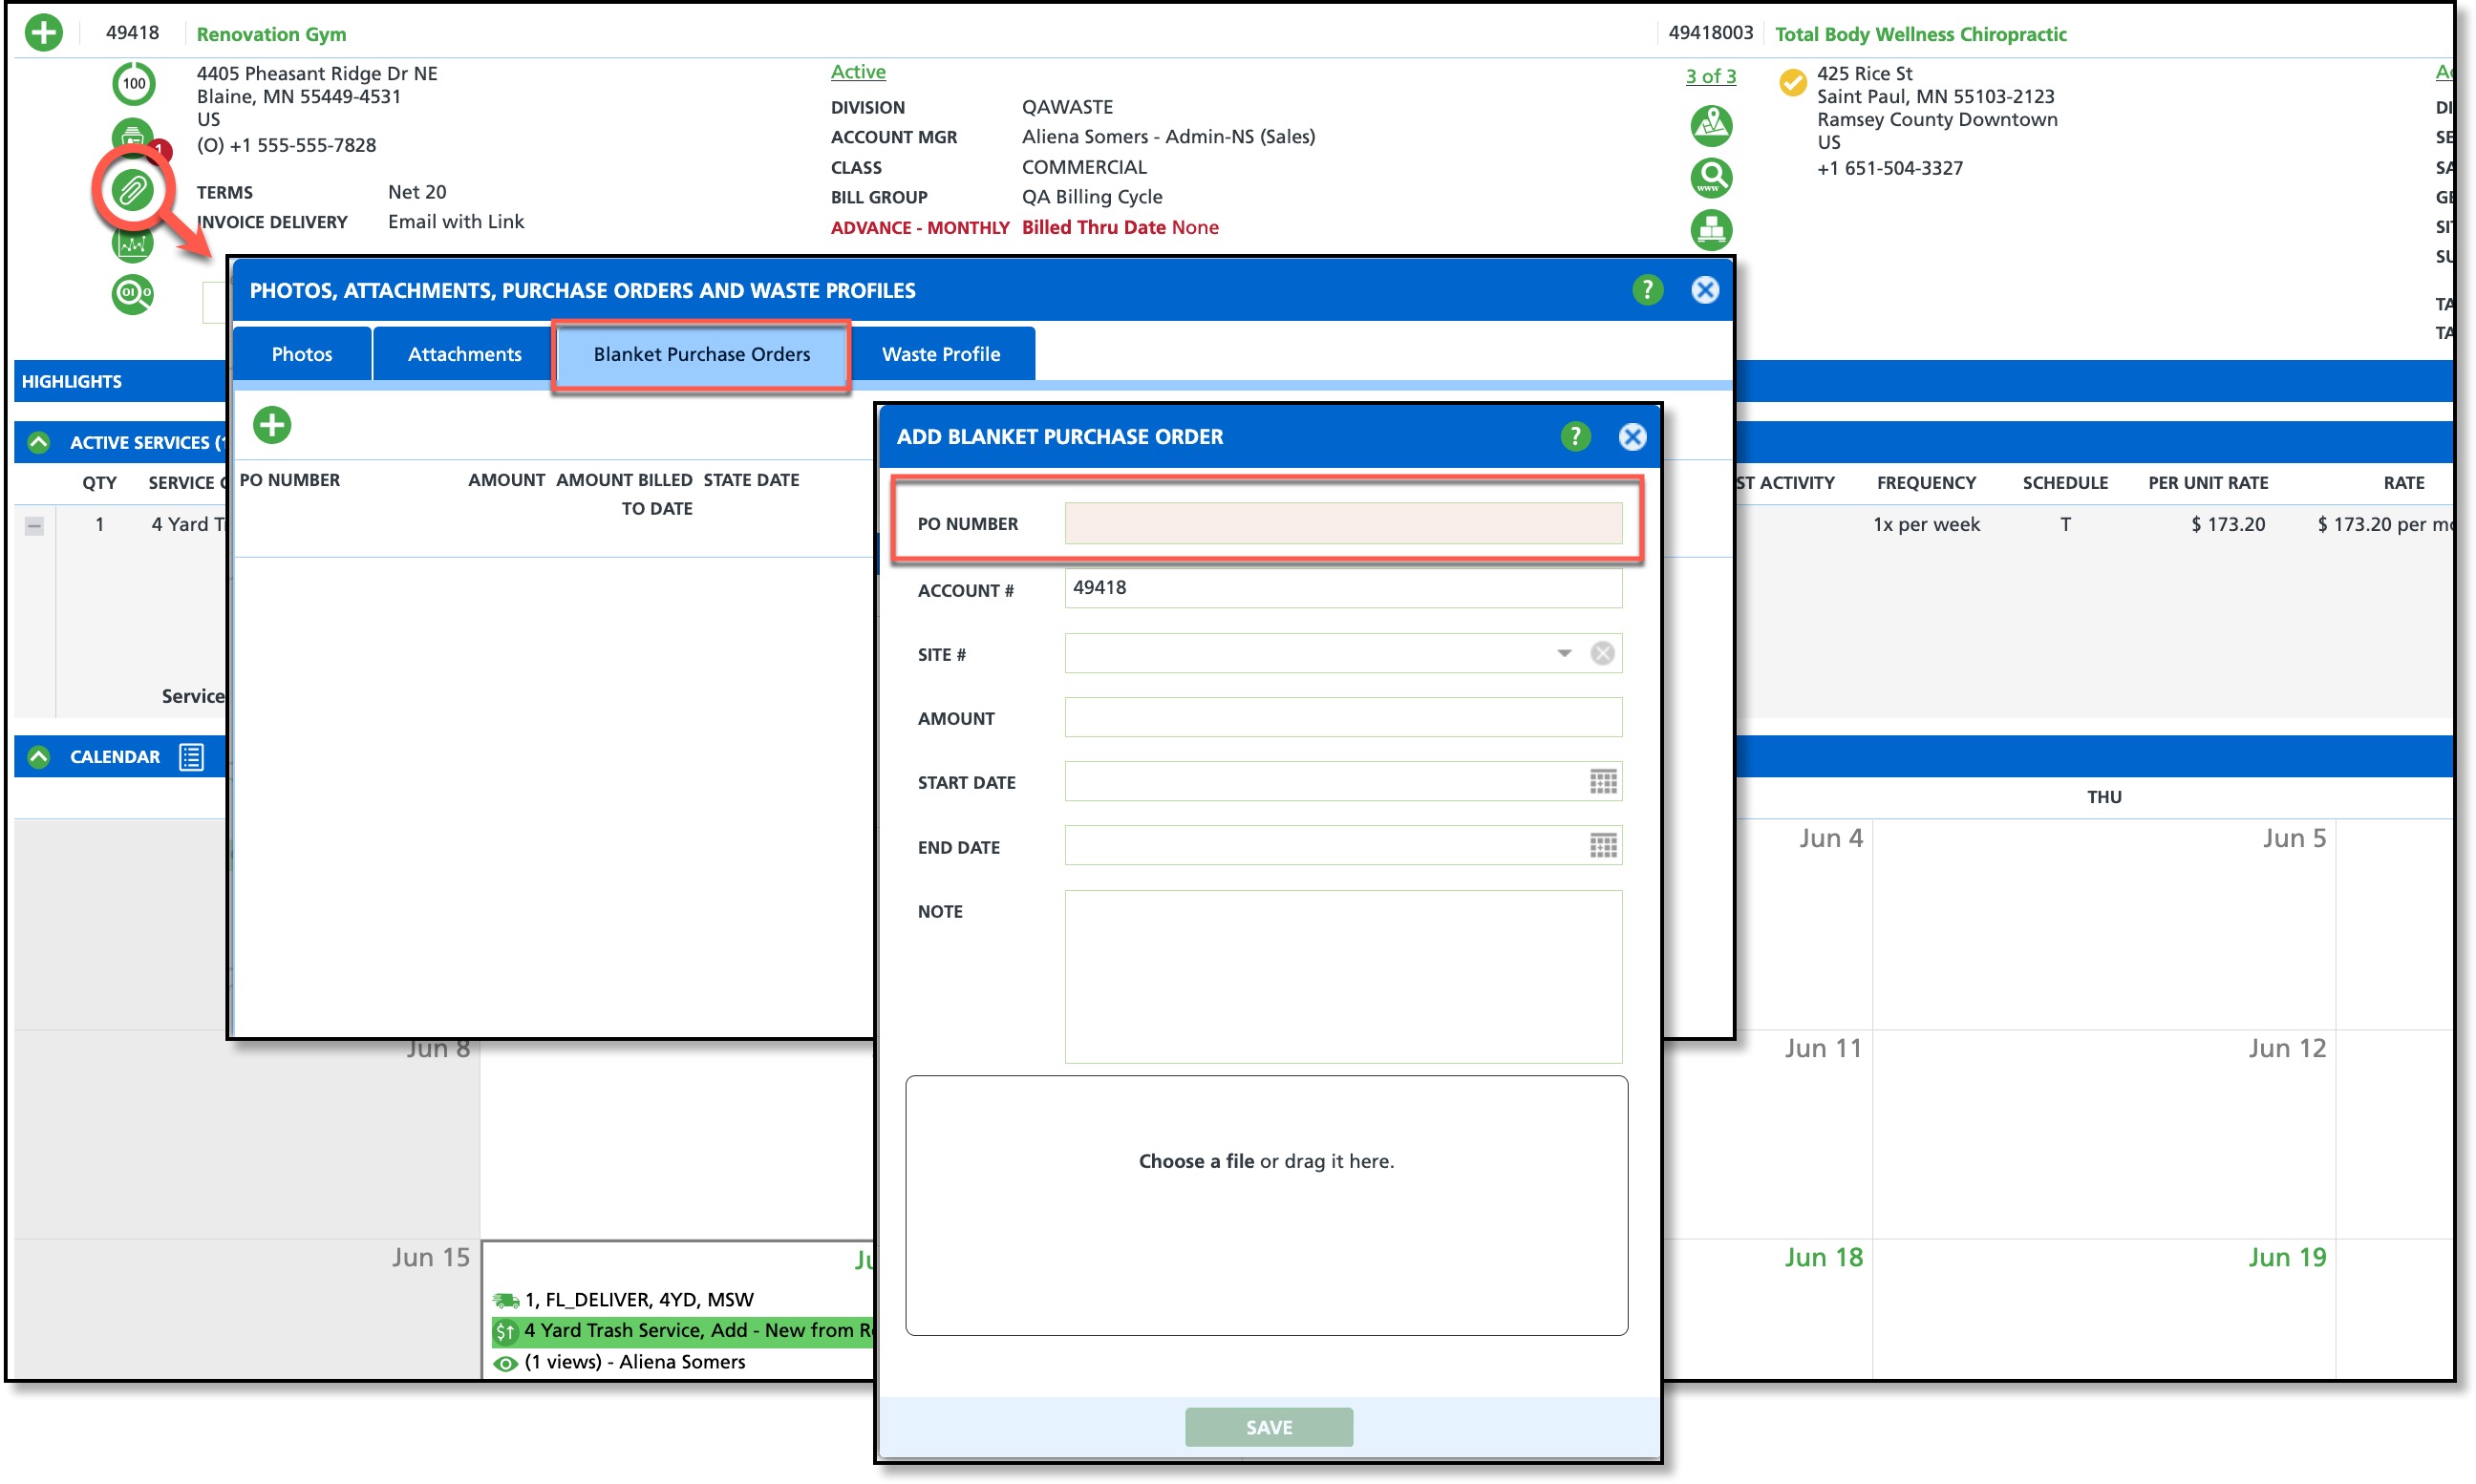Click the paperclip attachments icon
The height and width of the screenshot is (1484, 2476).
pyautogui.click(x=133, y=189)
